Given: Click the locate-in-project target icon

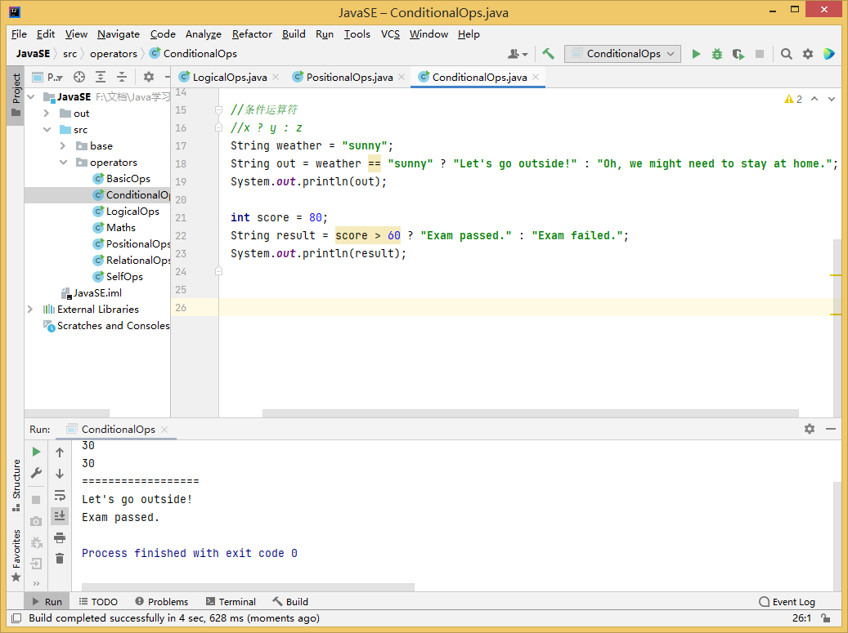Looking at the screenshot, I should (x=79, y=77).
